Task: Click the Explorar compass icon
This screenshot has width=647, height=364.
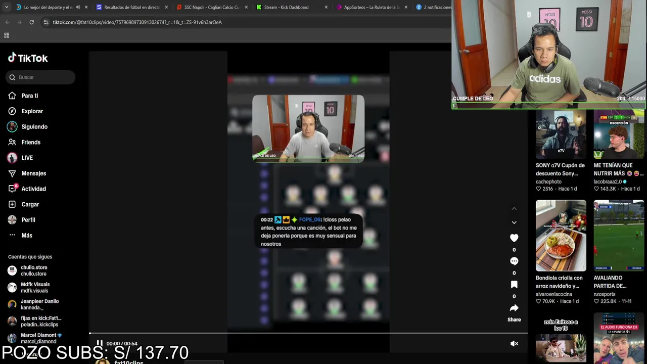Action: (12, 111)
